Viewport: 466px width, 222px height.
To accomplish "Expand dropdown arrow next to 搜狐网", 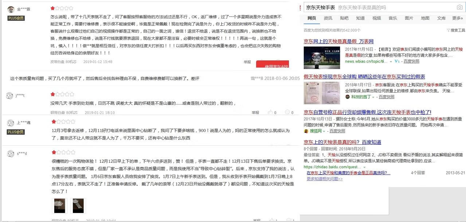I will (324, 132).
